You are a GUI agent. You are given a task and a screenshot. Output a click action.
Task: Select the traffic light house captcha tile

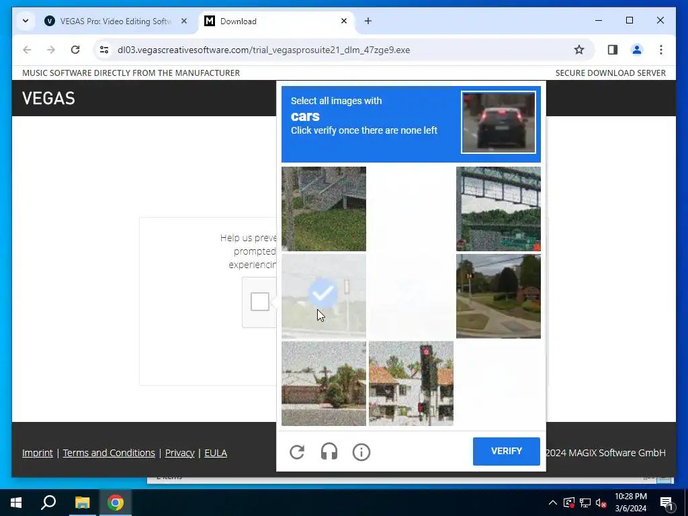pos(411,384)
